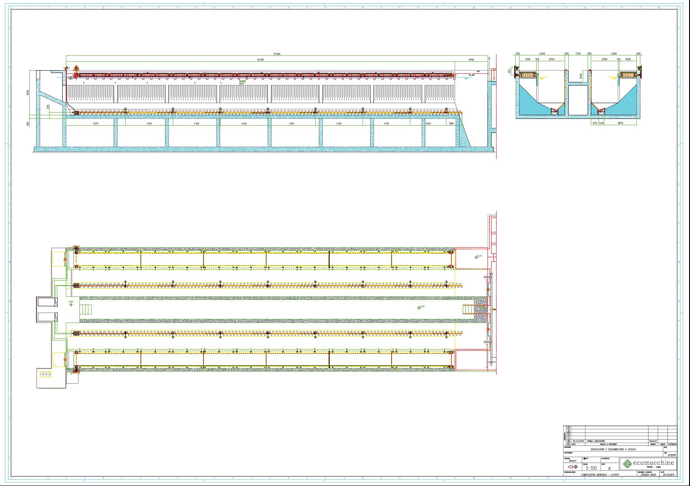The height and width of the screenshot is (486, 690).
Task: Click the ecomacchine company logo
Action: 649,464
